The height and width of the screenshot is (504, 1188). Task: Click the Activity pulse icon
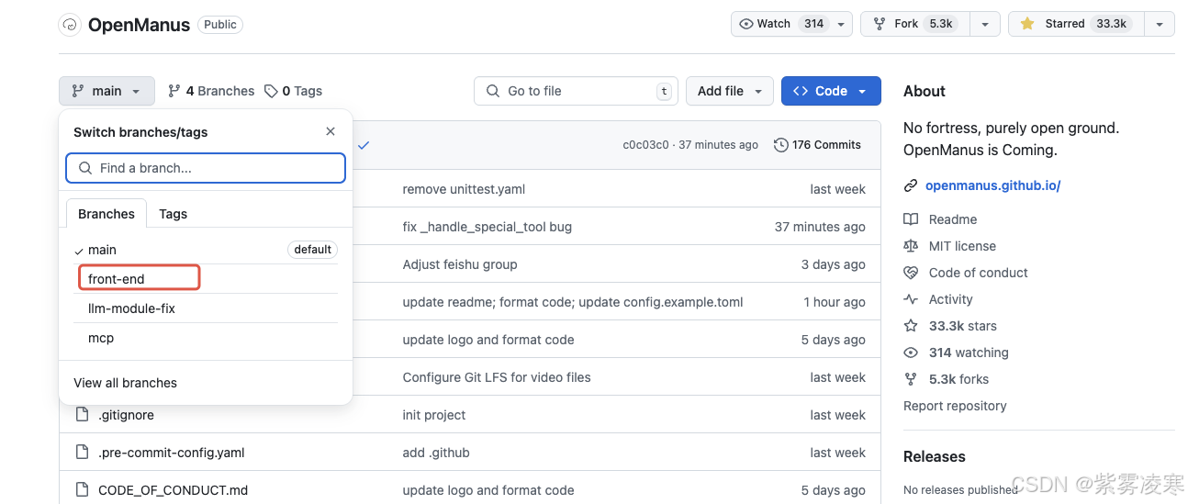pyautogui.click(x=911, y=299)
